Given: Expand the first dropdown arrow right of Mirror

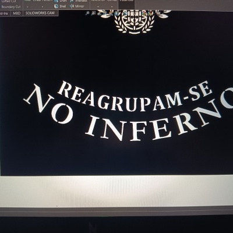Looking at the screenshot, I should pos(98,6).
